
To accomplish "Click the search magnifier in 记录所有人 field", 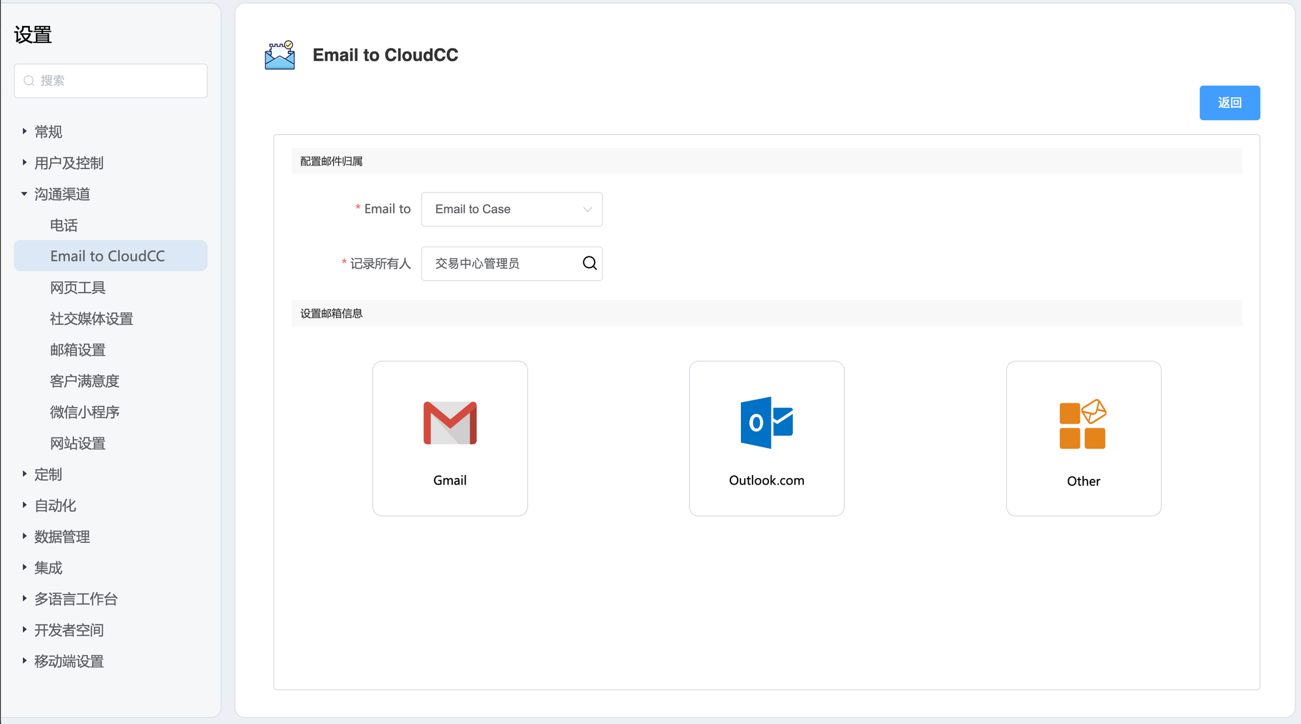I will click(x=589, y=263).
